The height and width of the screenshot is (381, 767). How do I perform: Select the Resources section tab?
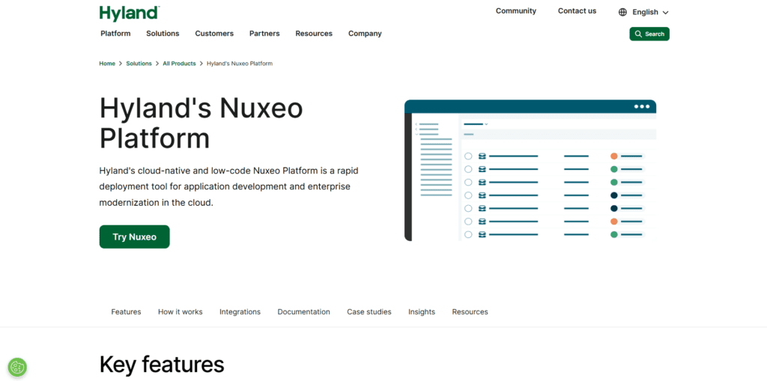(x=470, y=311)
